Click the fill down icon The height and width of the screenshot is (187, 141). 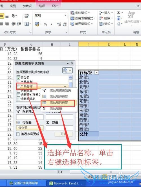[119, 18]
